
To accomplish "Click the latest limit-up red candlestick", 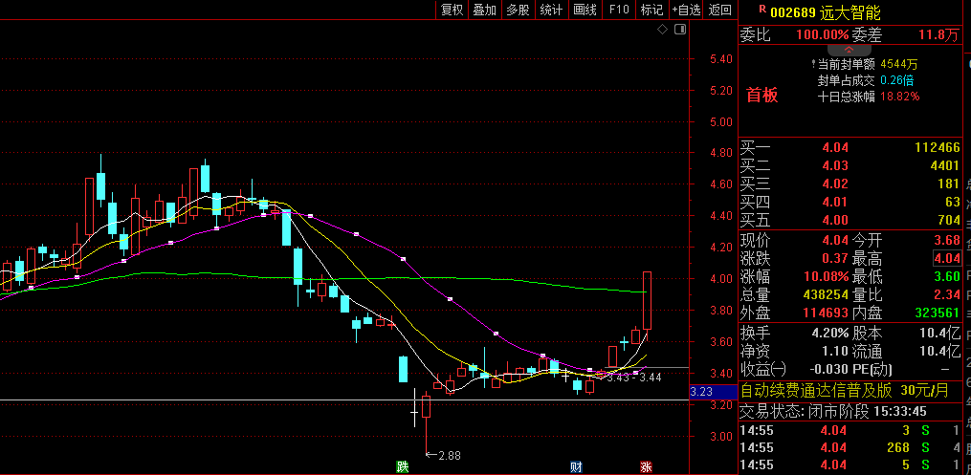I will tap(647, 300).
